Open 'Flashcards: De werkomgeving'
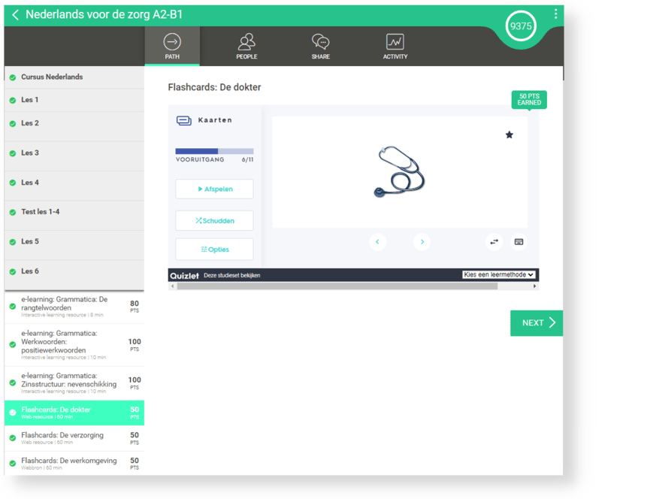647x499 pixels. (x=74, y=463)
